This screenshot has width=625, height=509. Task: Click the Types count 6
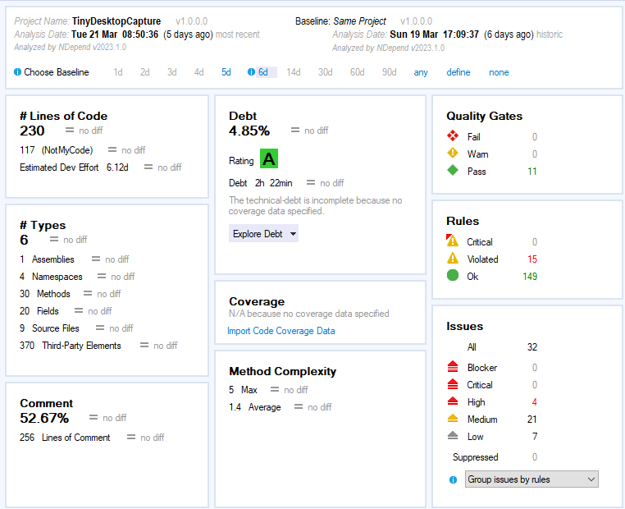pyautogui.click(x=24, y=240)
